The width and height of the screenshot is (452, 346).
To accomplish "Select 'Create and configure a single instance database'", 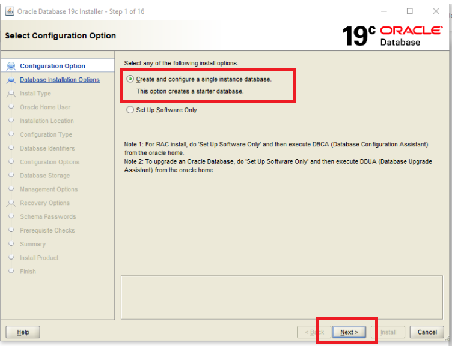I will [x=130, y=79].
